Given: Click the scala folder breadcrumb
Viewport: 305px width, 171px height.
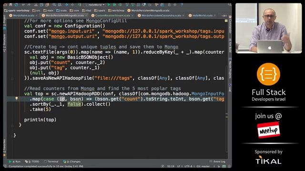Looking at the screenshot, I should point(61,10).
